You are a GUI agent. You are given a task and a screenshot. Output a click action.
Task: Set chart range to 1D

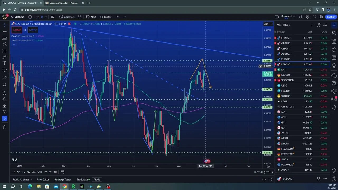14,172
